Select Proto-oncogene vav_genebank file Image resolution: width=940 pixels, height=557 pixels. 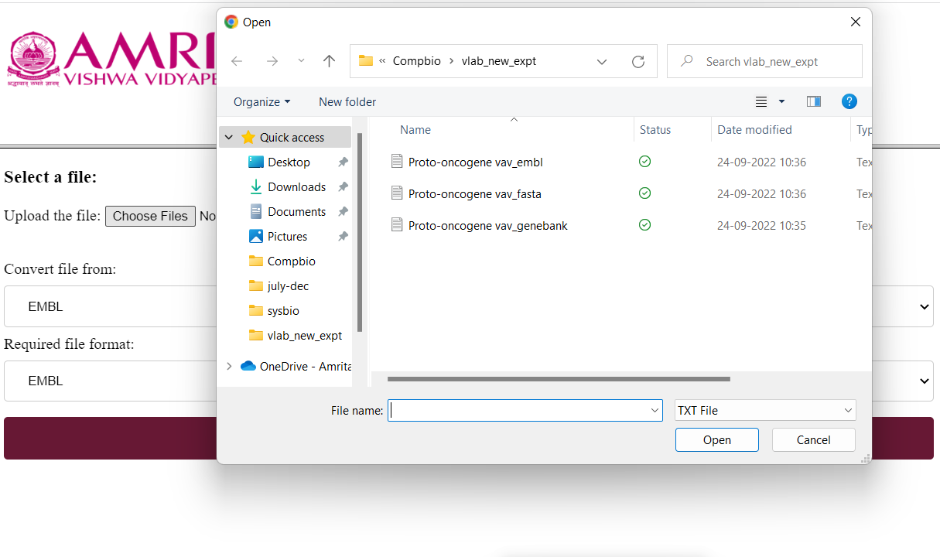tap(487, 225)
